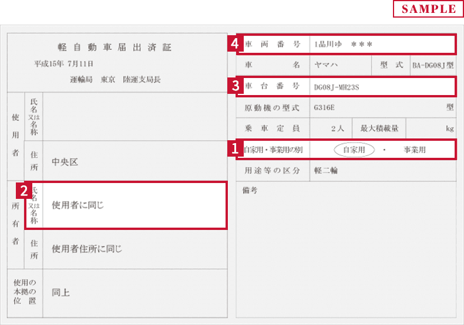This screenshot has width=464, height=325.
Task: Click the 乗車定員 label
Action: click(273, 128)
